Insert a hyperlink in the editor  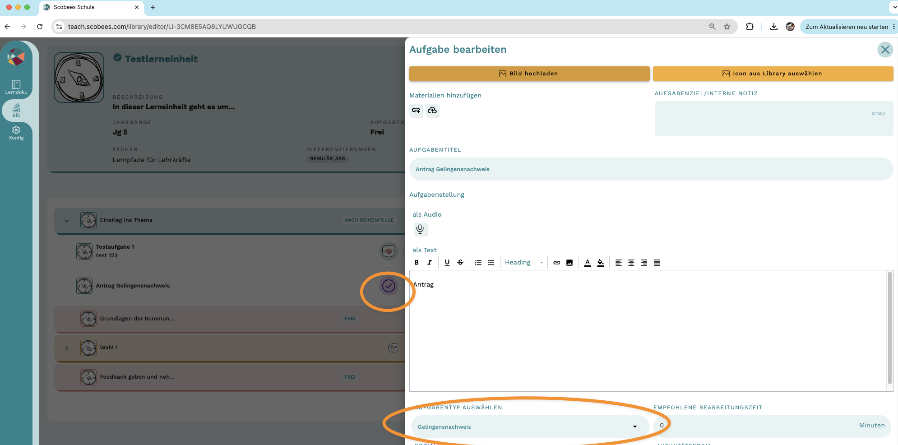coord(557,263)
